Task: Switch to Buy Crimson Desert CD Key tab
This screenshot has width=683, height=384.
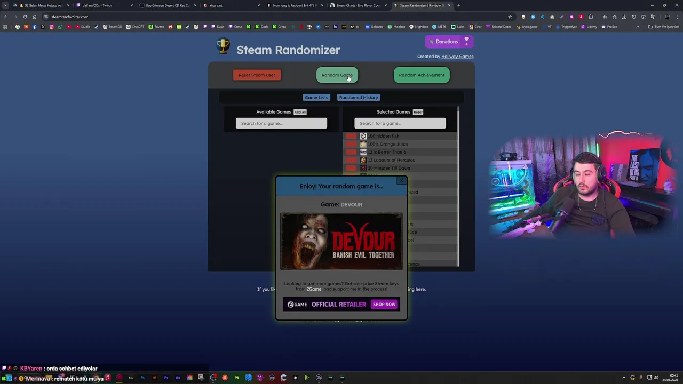Action: 167,5
